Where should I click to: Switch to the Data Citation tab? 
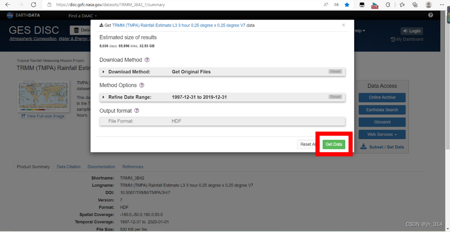(x=68, y=167)
